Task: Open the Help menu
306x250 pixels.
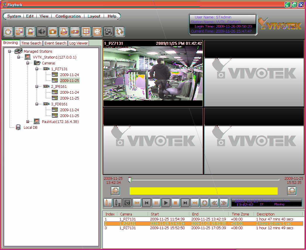Action: pos(112,16)
